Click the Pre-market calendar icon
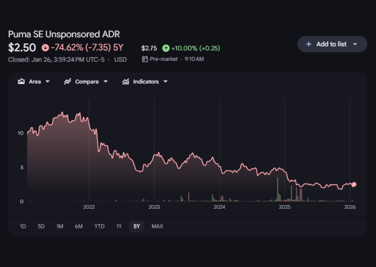 point(145,59)
